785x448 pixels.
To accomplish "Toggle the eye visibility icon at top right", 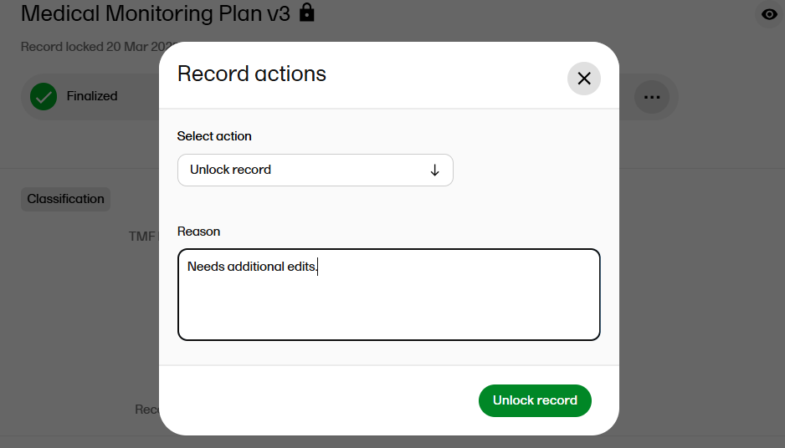I will click(769, 14).
